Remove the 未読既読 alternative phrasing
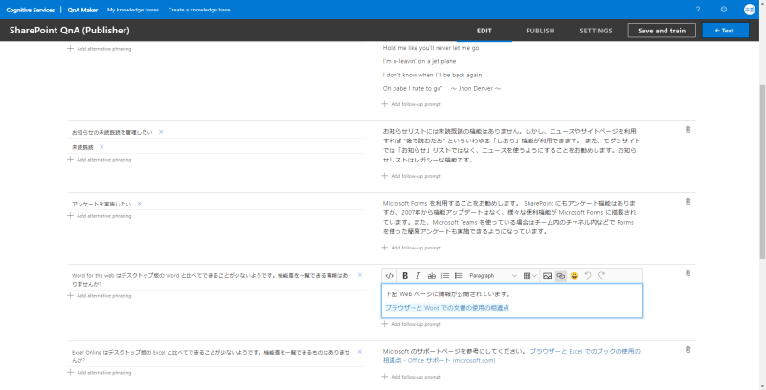 101,147
